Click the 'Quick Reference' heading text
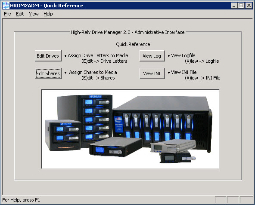The image size is (255, 205). click(133, 44)
